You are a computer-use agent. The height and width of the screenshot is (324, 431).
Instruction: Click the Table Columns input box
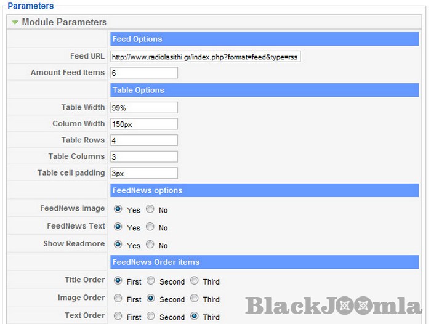tap(144, 156)
